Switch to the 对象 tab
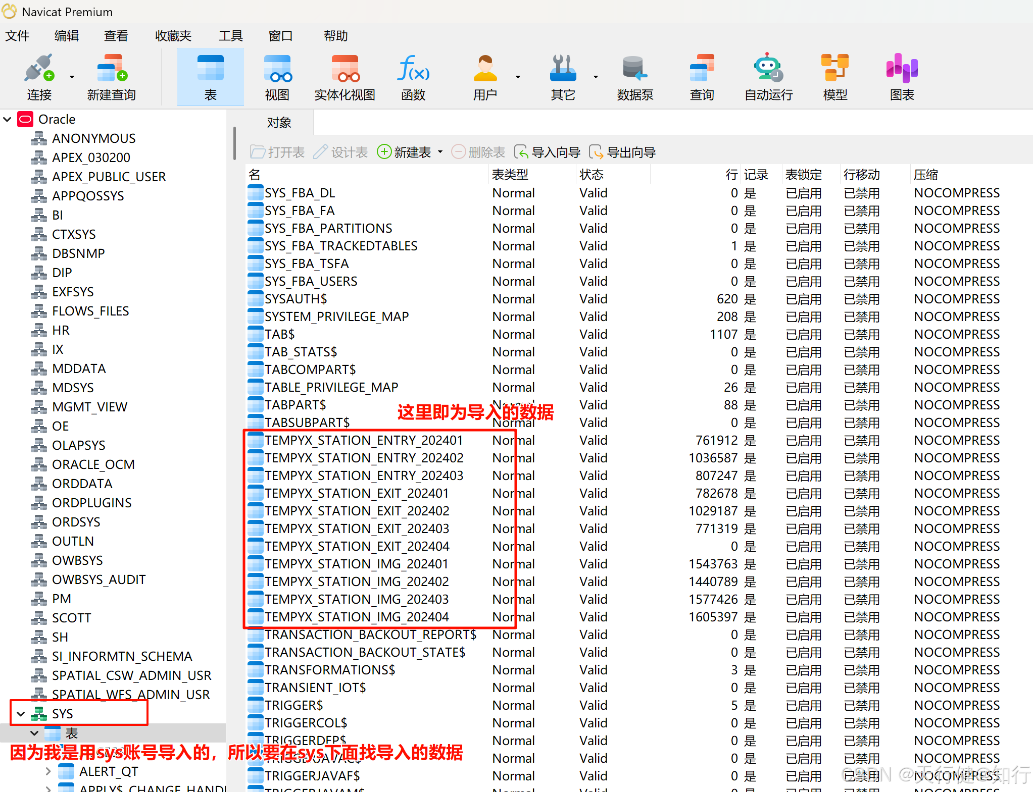1033x792 pixels. point(279,123)
